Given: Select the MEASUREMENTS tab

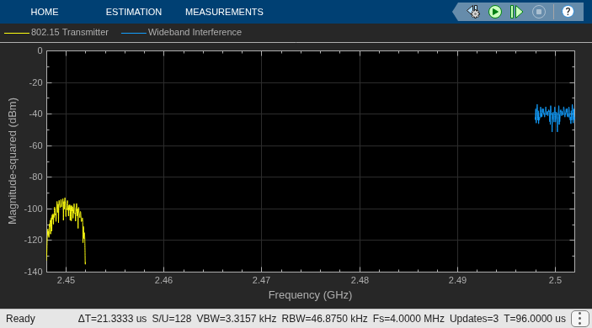Looking at the screenshot, I should [224, 12].
